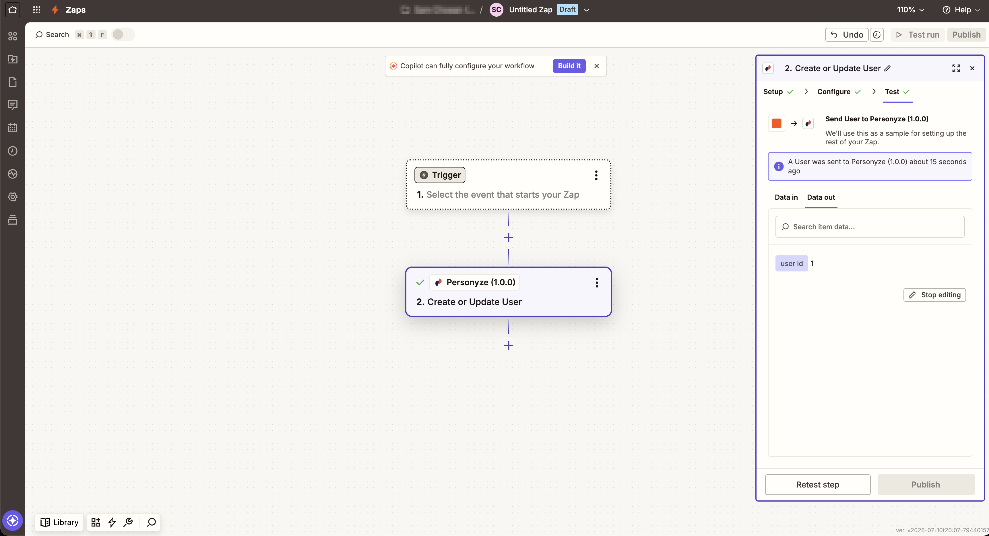
Task: Open the notes document sidebar icon
Action: coord(12,82)
